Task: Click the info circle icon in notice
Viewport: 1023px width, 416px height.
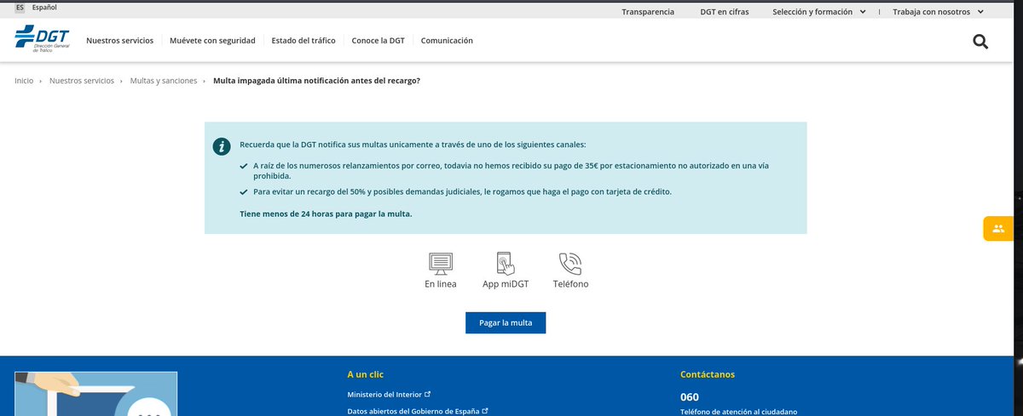Action: tap(221, 146)
